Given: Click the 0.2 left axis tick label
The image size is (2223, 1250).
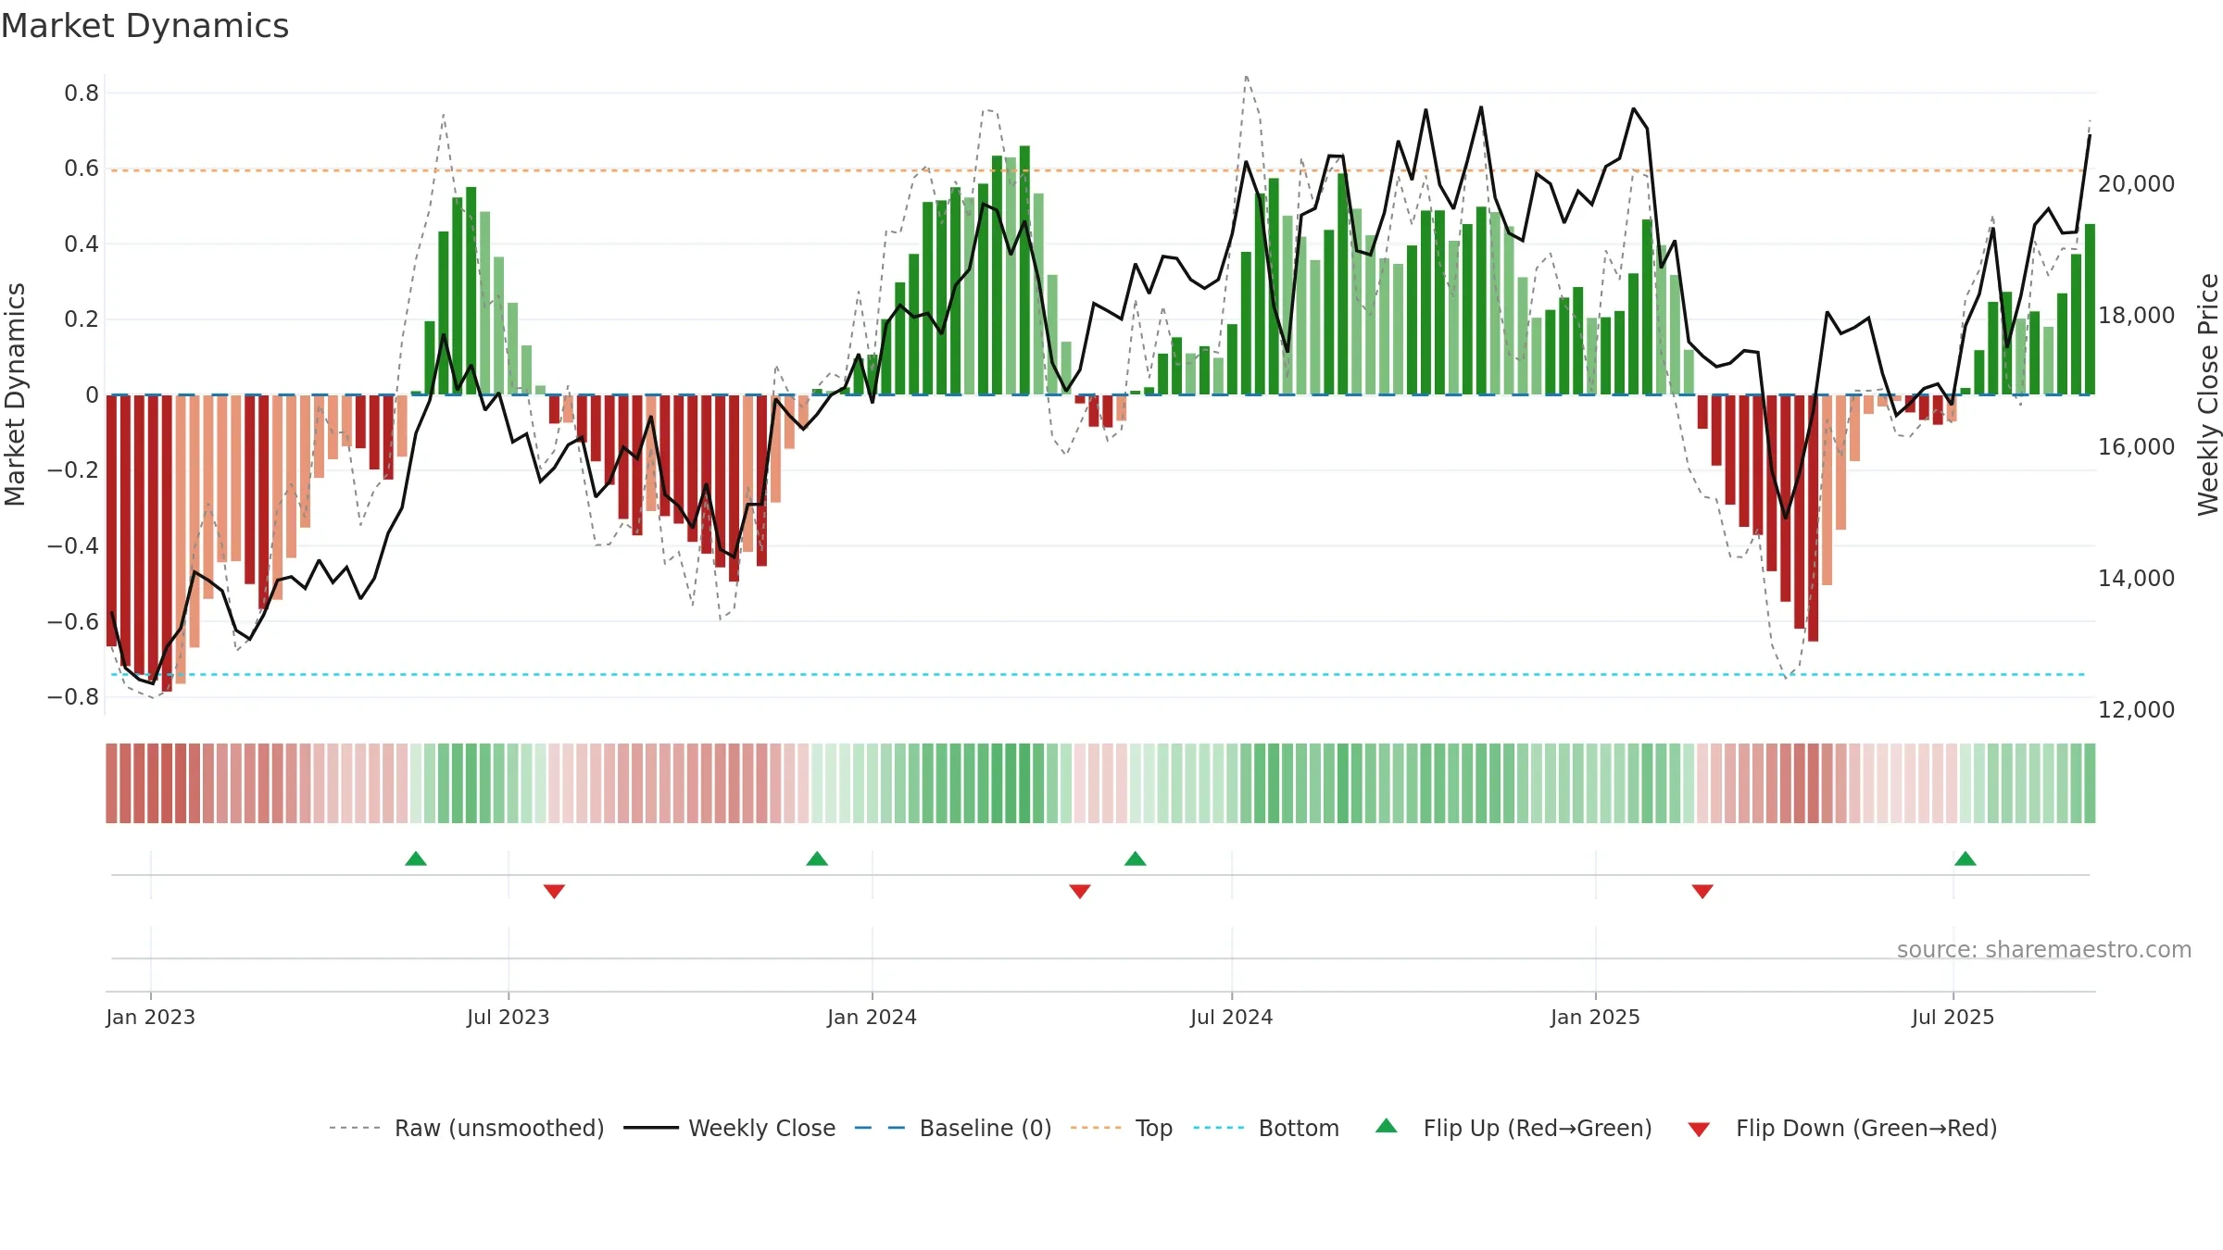Looking at the screenshot, I should (x=82, y=319).
